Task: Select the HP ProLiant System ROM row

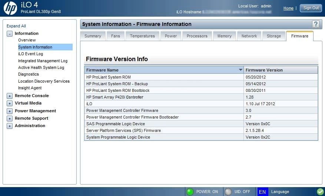Action: 201,77
